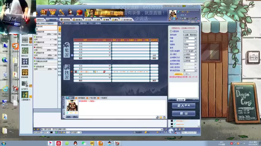Click the rightmost icon in room chat bar

pos(164,117)
